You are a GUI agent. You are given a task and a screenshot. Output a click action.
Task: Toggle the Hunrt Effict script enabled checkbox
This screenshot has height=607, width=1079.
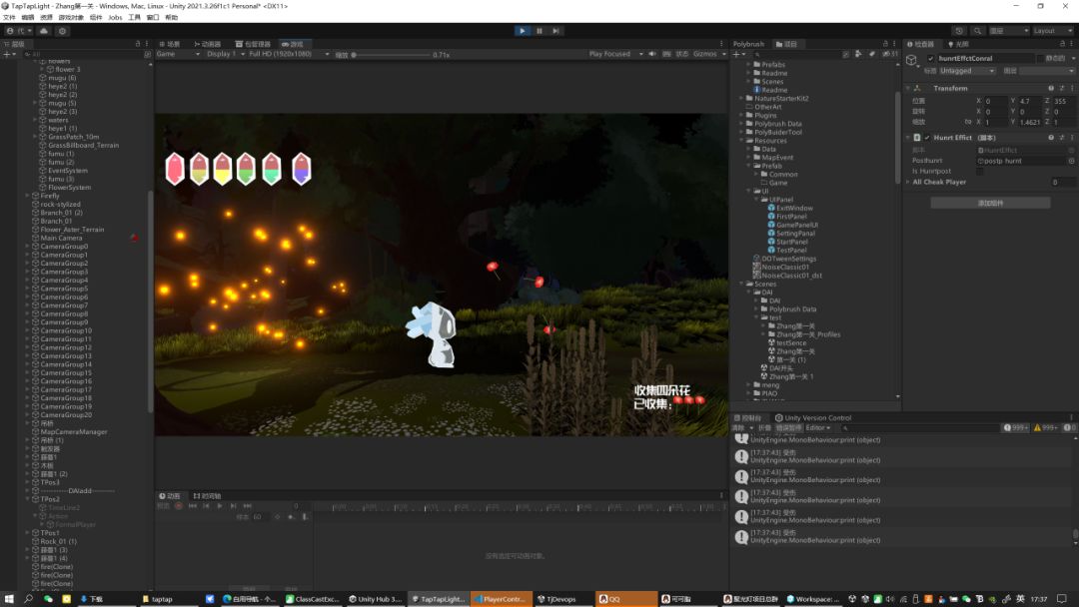coord(927,138)
